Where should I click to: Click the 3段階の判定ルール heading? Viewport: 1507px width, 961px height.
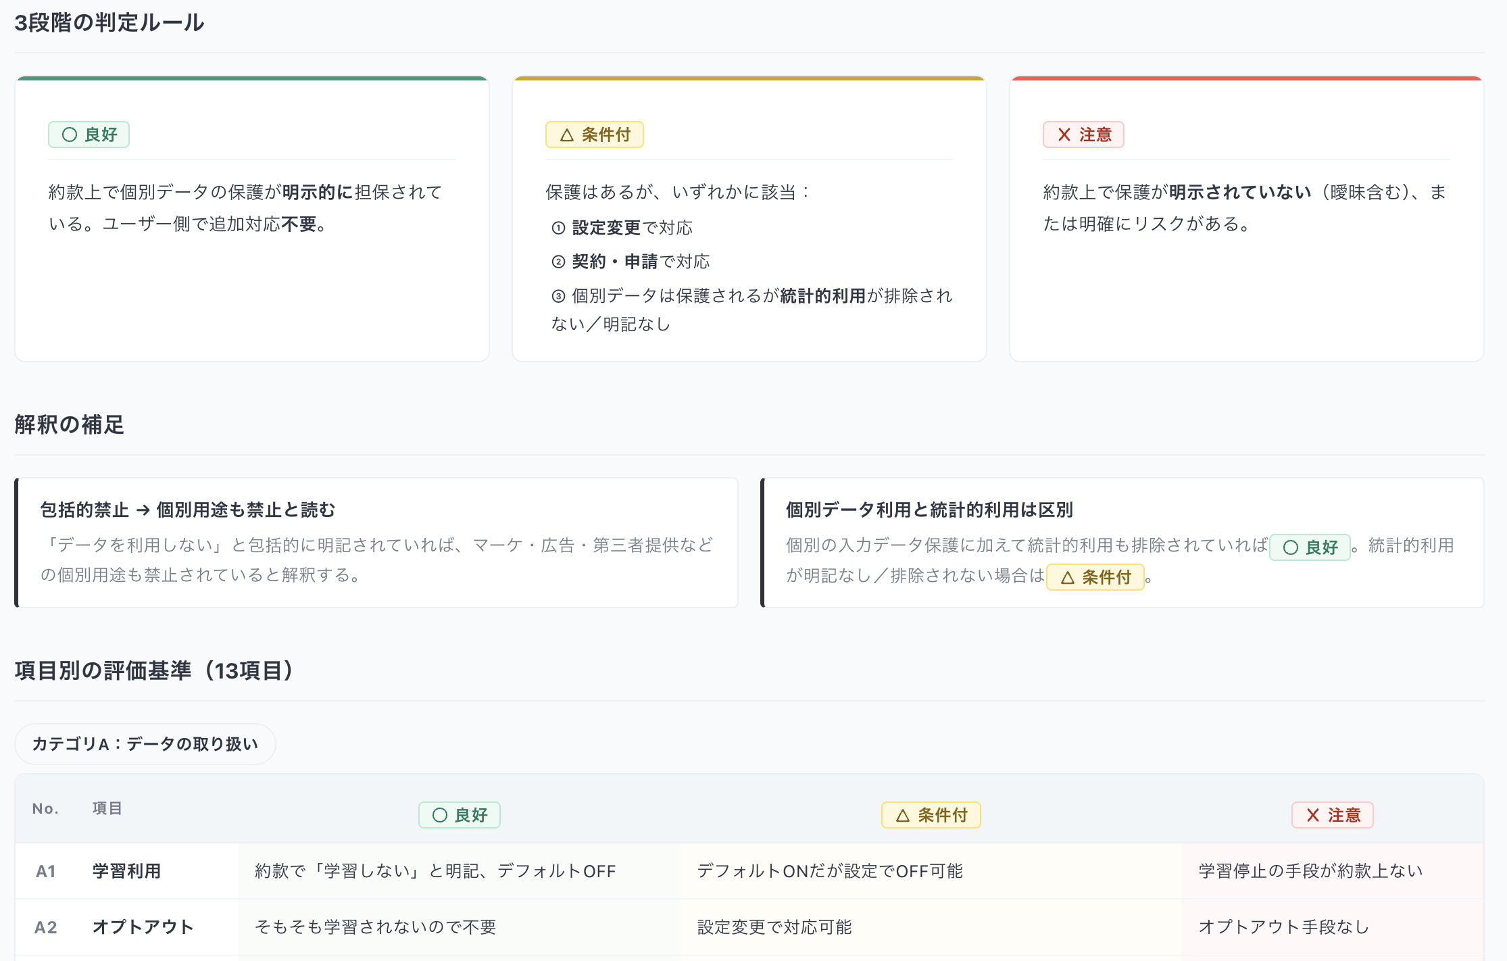(x=109, y=23)
